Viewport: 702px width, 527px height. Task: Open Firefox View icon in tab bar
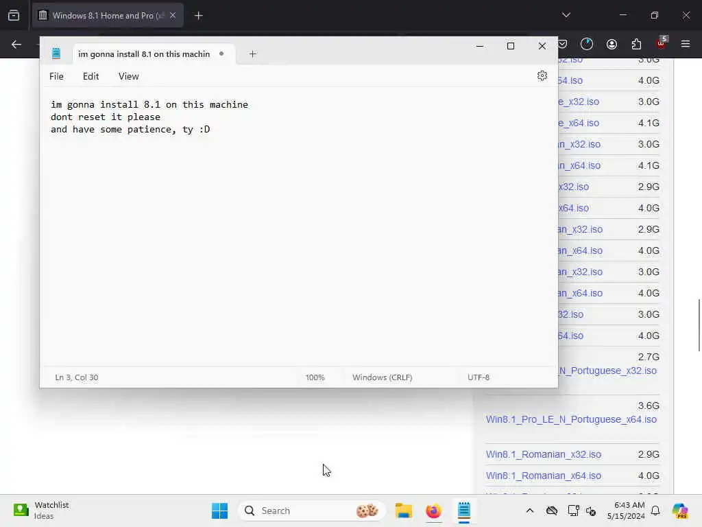(x=14, y=15)
